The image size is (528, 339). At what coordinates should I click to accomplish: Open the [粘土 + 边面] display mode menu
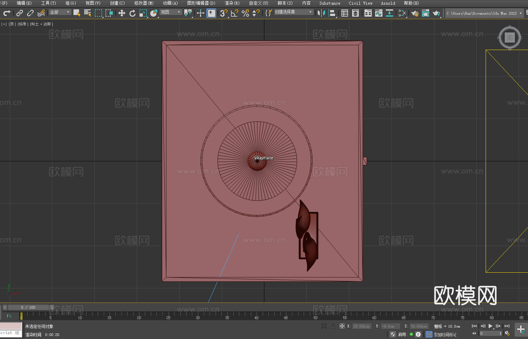point(41,24)
